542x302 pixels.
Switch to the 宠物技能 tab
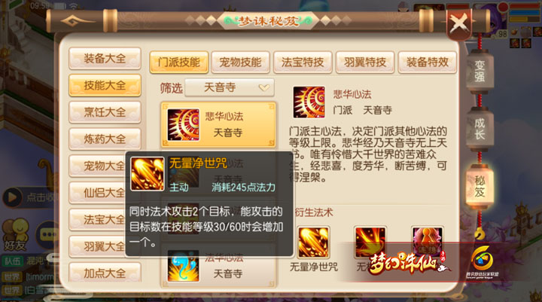[x=240, y=63]
